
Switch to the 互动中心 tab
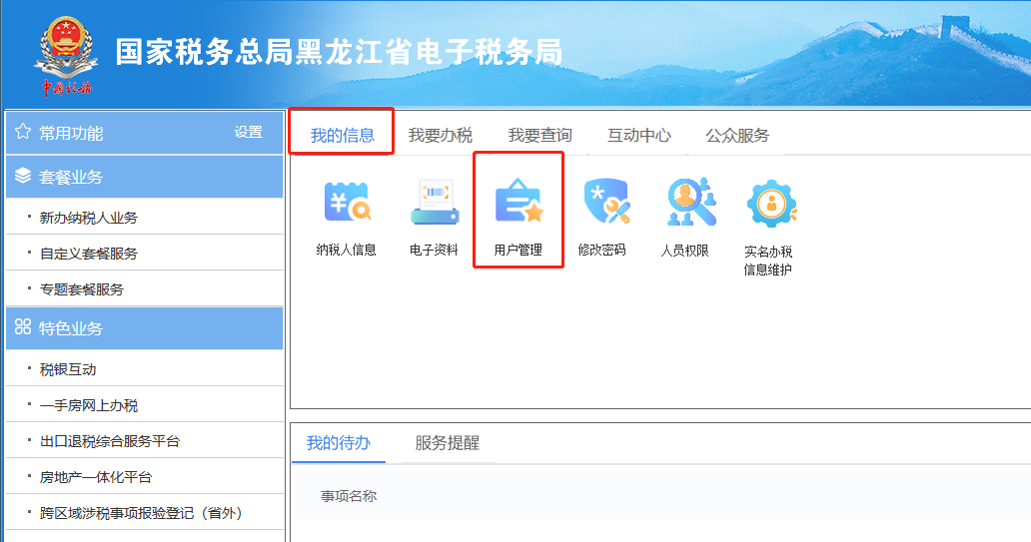(639, 136)
